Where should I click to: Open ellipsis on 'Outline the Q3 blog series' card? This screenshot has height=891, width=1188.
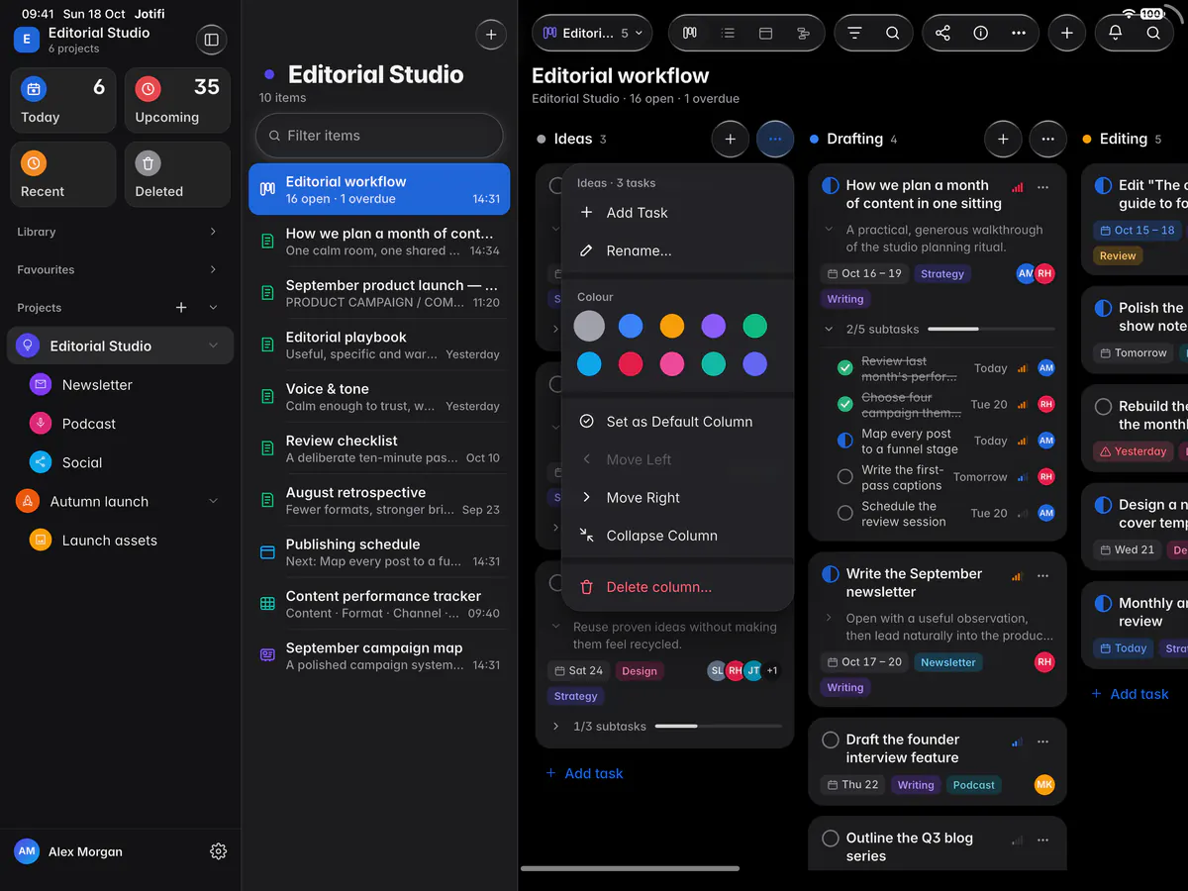click(x=1042, y=841)
